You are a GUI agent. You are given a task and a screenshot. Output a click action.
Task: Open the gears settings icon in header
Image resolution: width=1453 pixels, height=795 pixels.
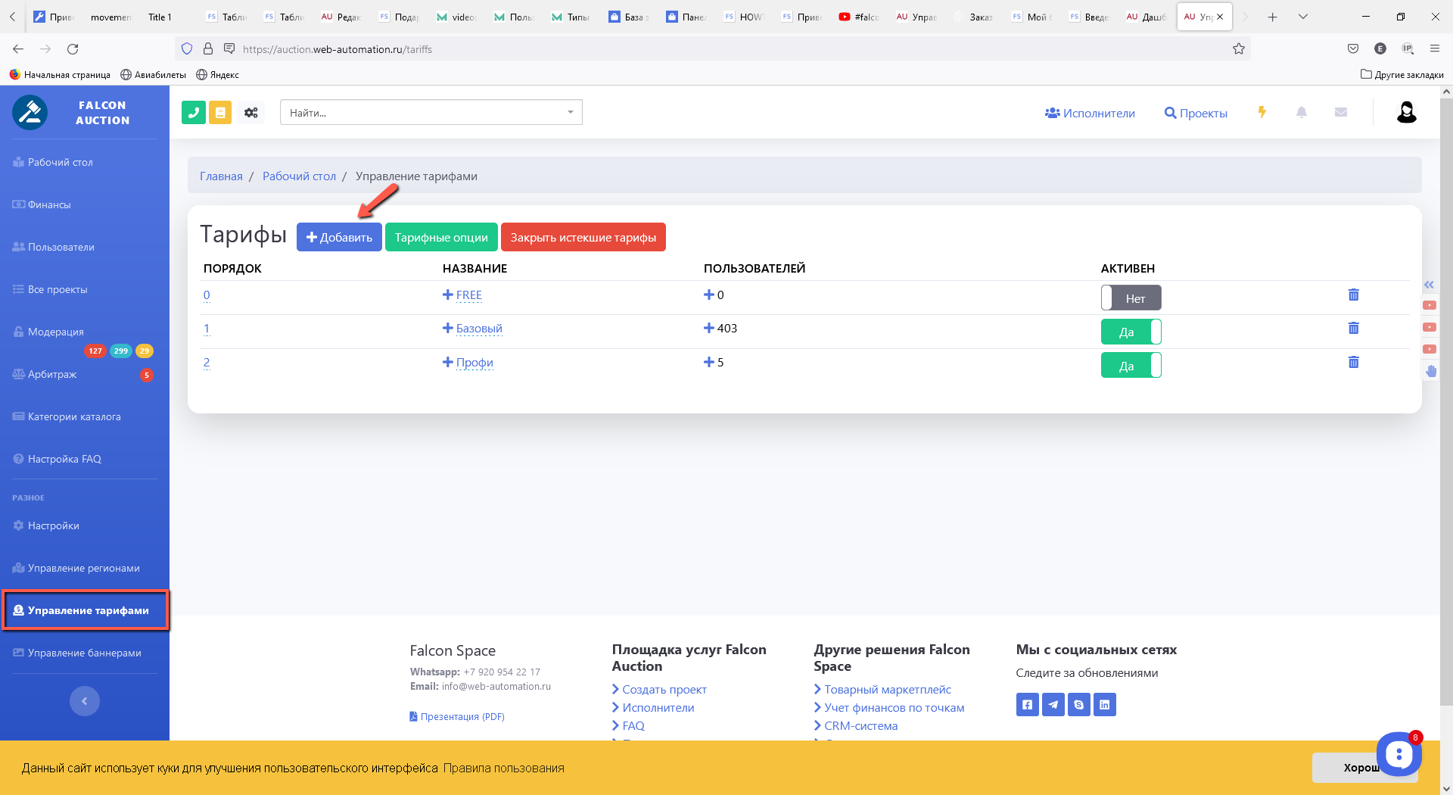(x=251, y=113)
